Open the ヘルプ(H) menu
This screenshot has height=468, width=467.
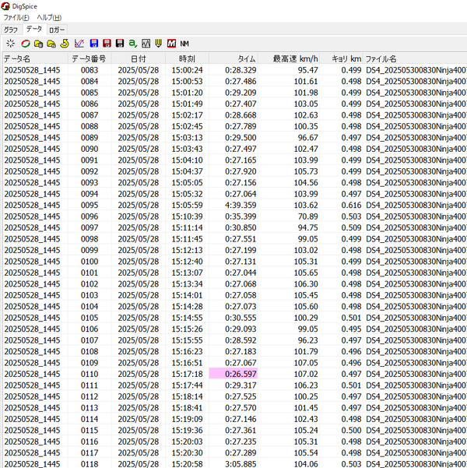coord(49,18)
